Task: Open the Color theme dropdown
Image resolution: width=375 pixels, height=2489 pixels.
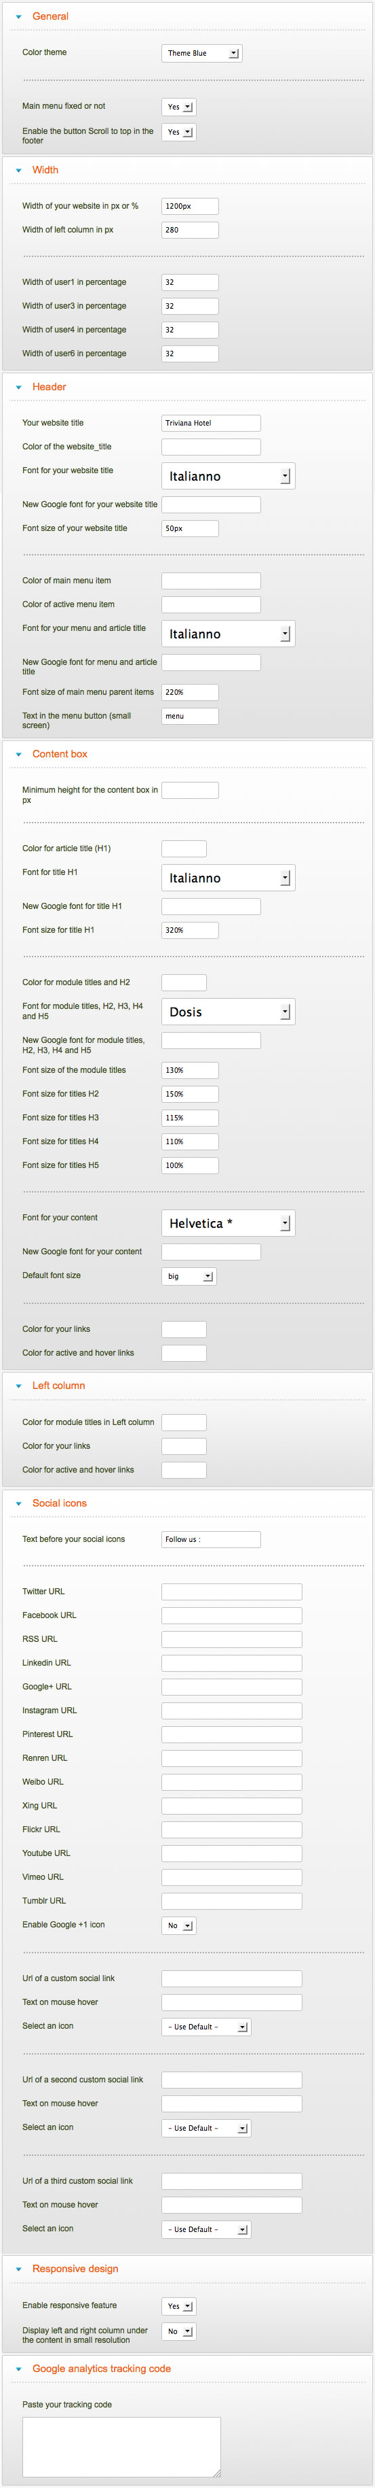Action: tap(201, 53)
